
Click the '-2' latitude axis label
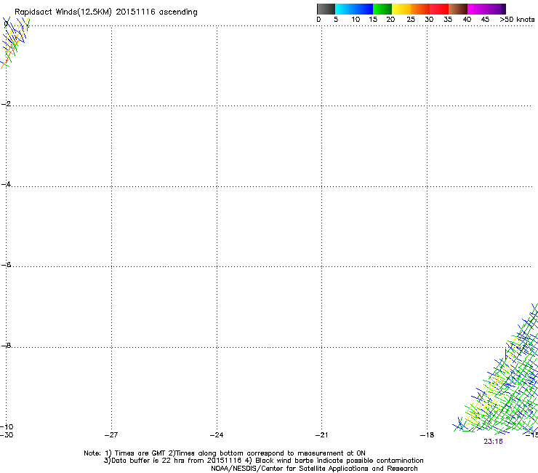tap(6, 104)
